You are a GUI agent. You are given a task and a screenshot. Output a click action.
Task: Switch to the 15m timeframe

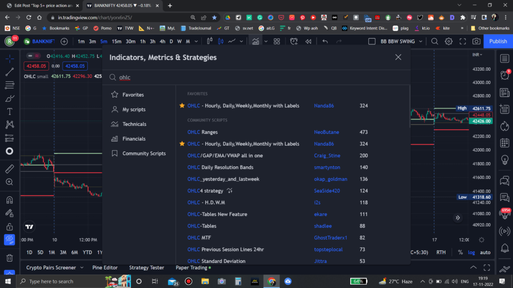(116, 41)
